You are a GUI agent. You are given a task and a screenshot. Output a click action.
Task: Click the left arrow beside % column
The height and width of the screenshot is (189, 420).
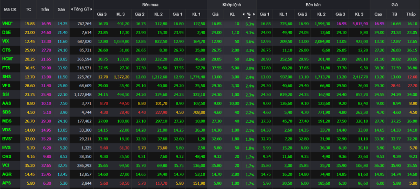click(244, 14)
